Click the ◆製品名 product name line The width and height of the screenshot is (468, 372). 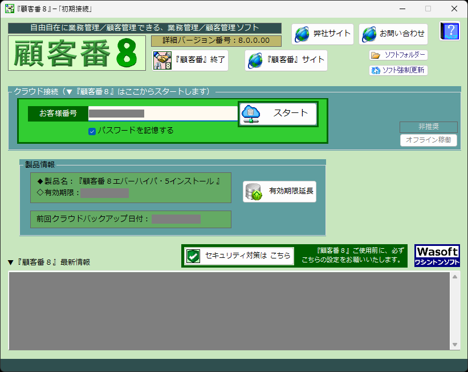[x=129, y=181]
